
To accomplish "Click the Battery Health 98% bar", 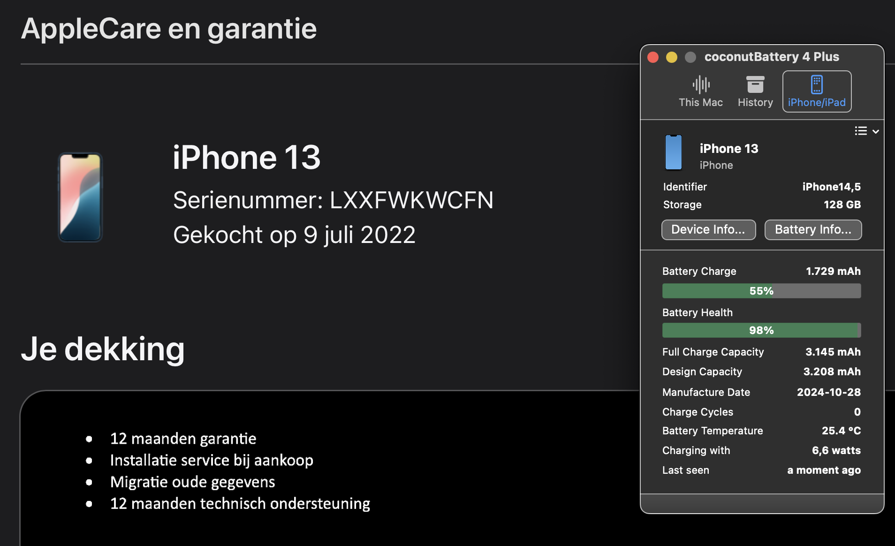I will [x=761, y=330].
